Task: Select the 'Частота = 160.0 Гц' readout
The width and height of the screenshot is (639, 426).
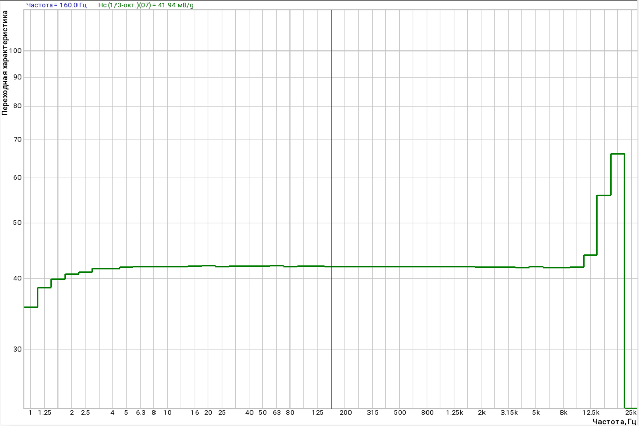Action: [56, 5]
